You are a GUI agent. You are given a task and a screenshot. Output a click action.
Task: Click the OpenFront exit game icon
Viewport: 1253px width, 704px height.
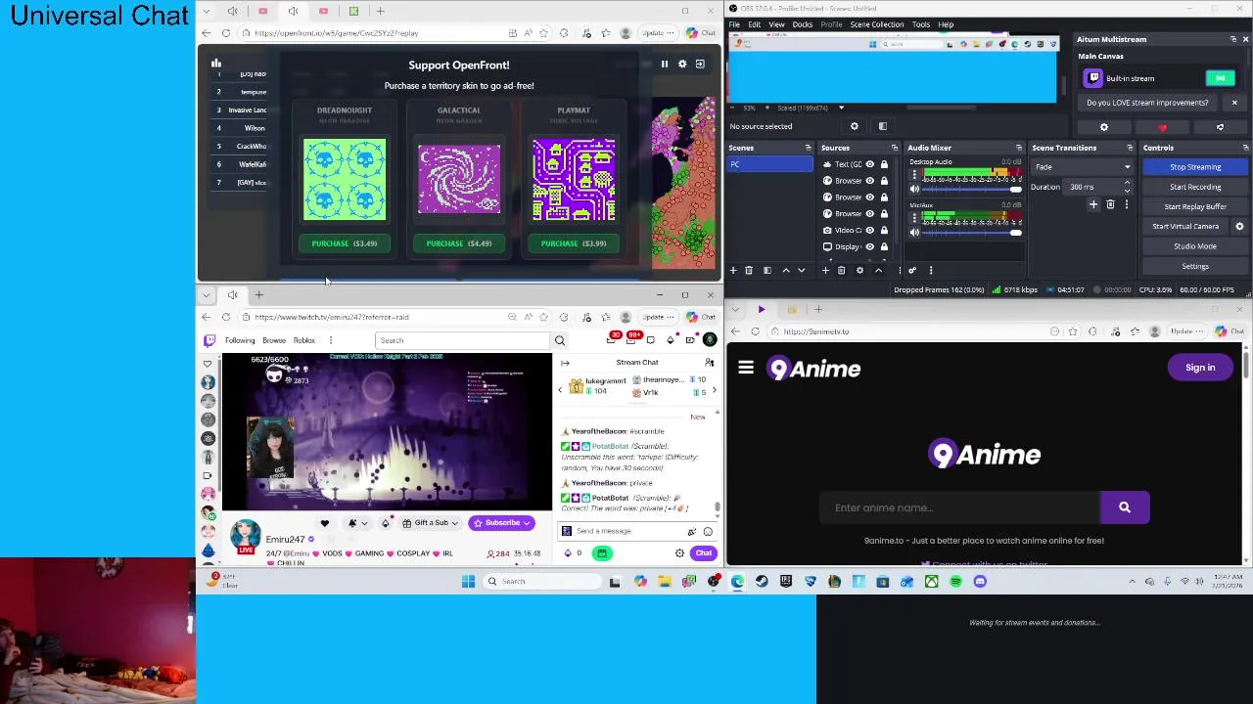[x=700, y=64]
